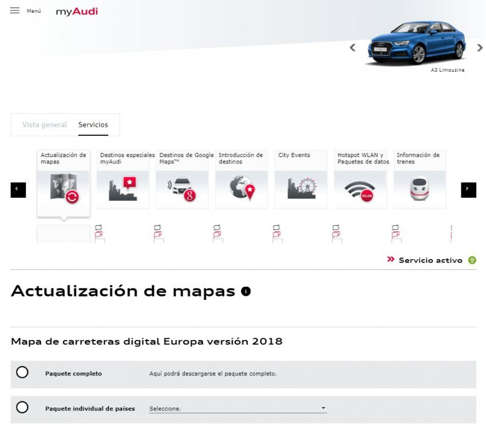Image resolution: width=486 pixels, height=430 pixels.
Task: Select the Paquete completo radio button
Action: coord(22,372)
